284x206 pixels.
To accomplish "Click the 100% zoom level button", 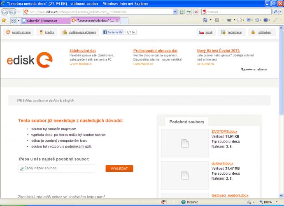I will click(266, 202).
